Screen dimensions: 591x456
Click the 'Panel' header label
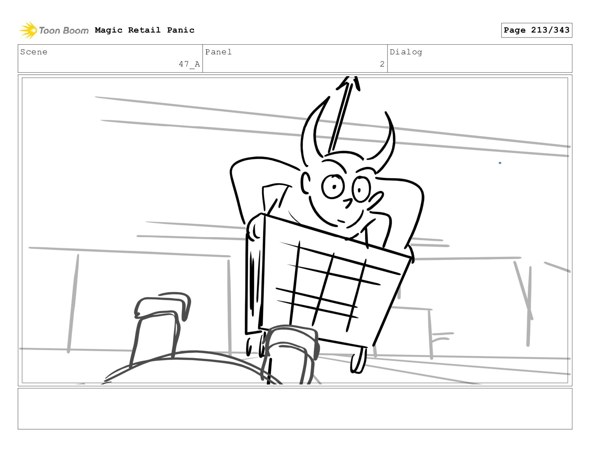pyautogui.click(x=218, y=52)
